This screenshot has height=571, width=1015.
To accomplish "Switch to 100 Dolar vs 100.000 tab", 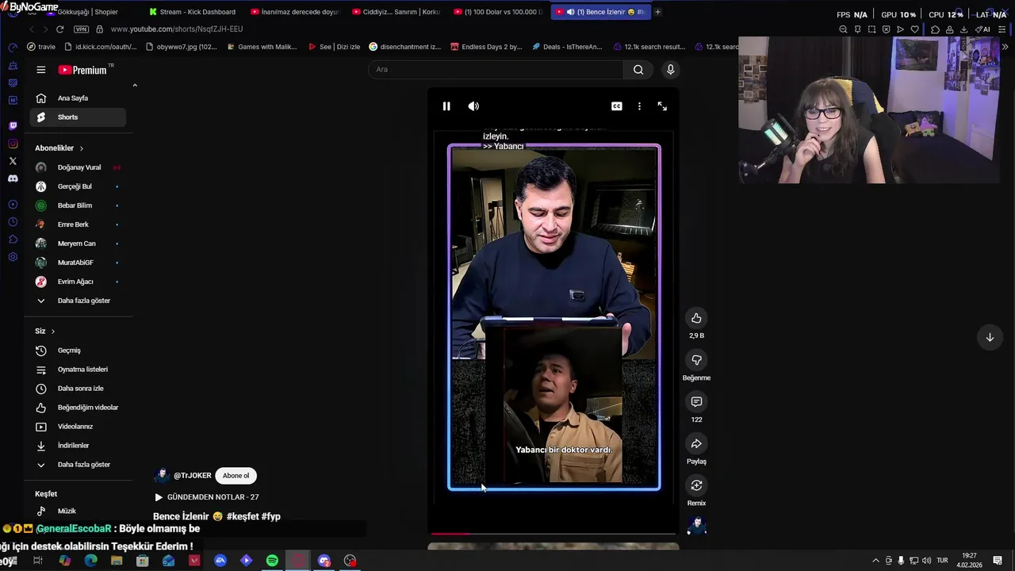I will (x=498, y=12).
